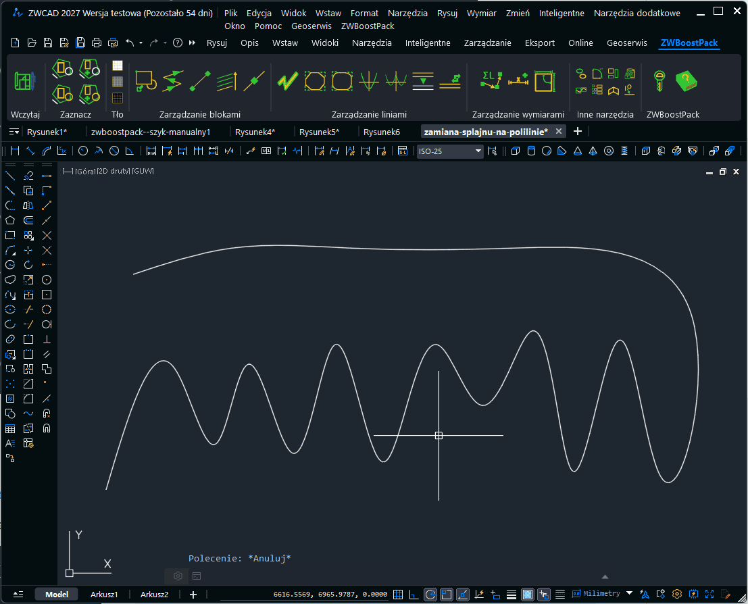Viewport: 748px width, 604px height.
Task: Click the key license icon in ribbon
Action: [x=657, y=81]
